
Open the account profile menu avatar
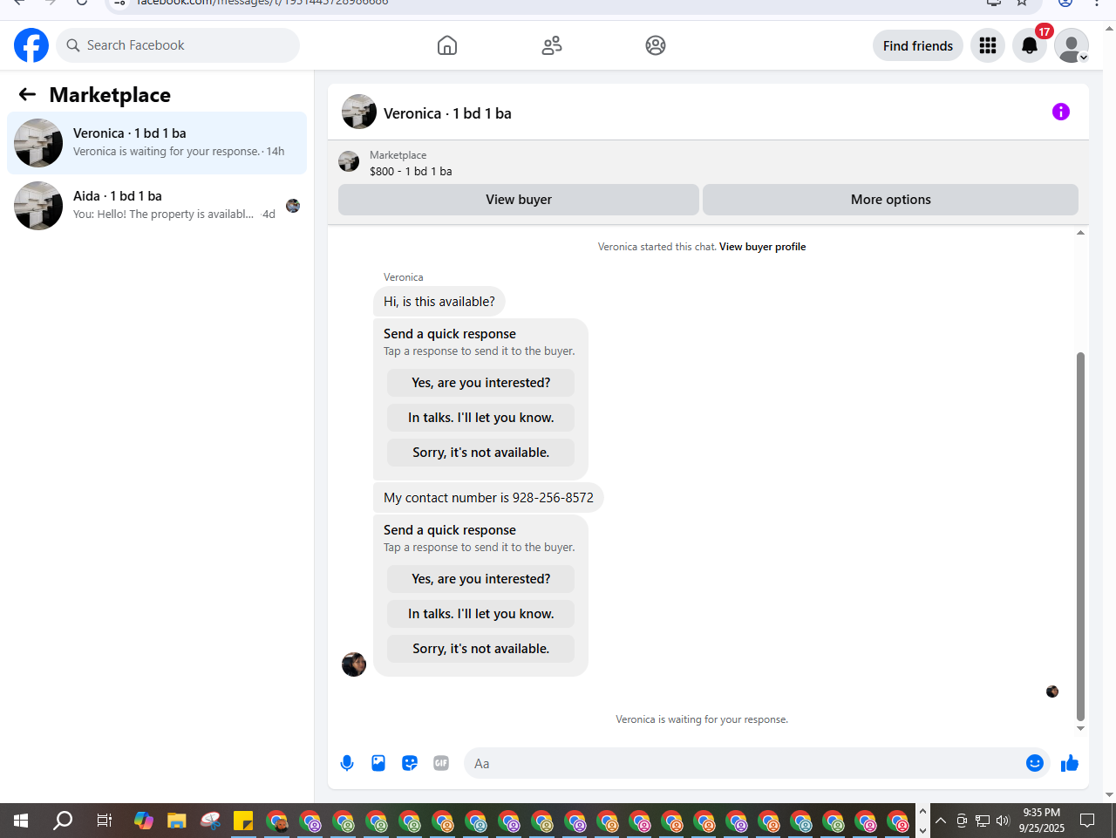(x=1072, y=45)
